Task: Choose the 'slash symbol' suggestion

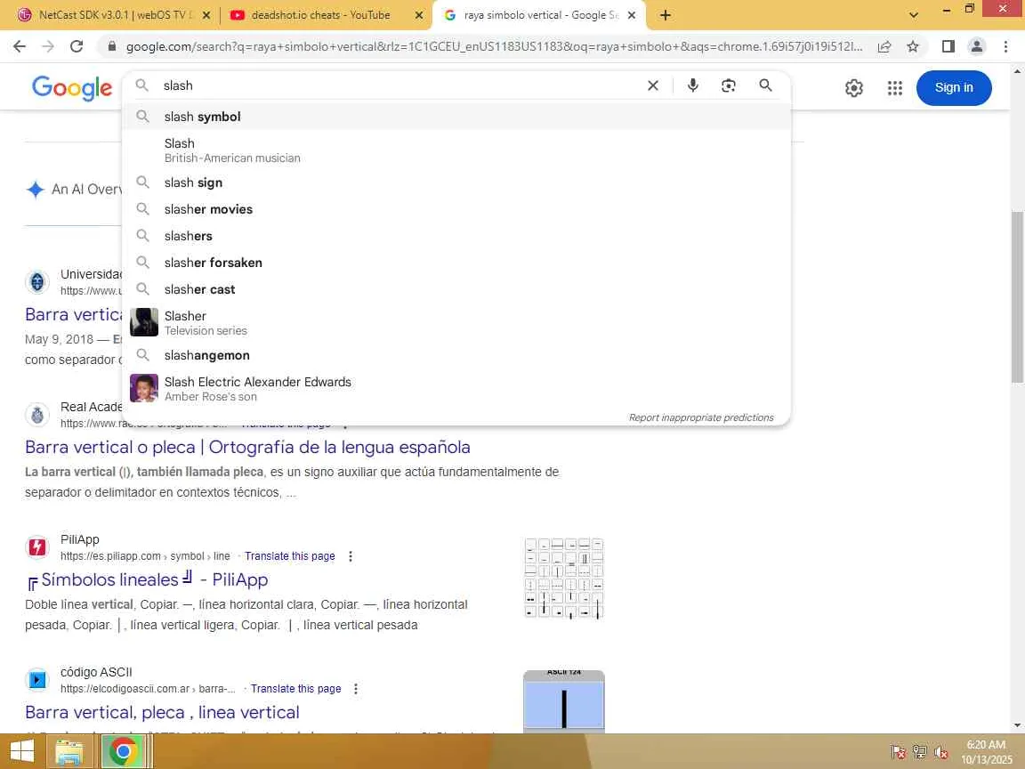Action: [x=456, y=117]
